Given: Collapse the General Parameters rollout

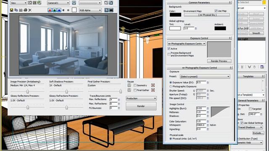Looking at the screenshot, I should click(251, 101).
